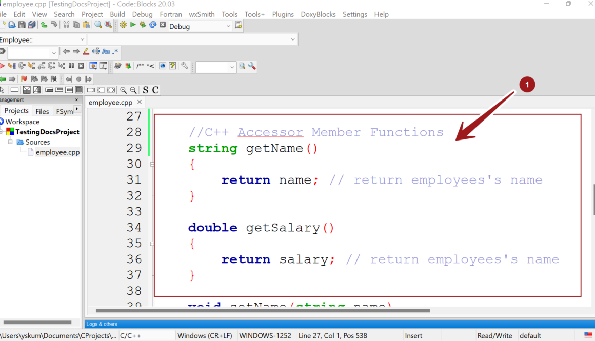Screen dimensions: 595x341
Task: Step into the next function in debugger
Action: [31, 66]
